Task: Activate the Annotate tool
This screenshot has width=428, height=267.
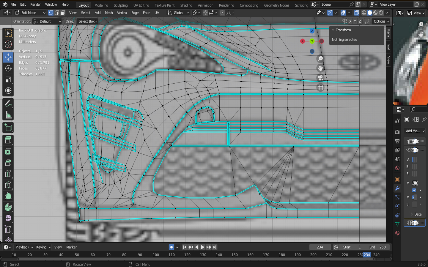Action: (8, 104)
